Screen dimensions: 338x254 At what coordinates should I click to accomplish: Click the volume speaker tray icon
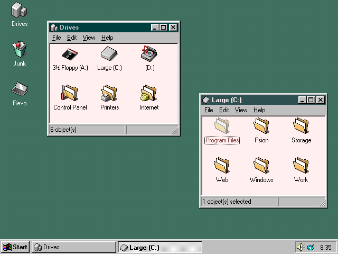click(300, 247)
